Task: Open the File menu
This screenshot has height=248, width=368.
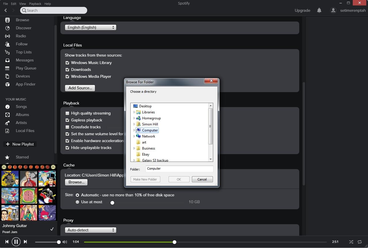Action: (5, 4)
